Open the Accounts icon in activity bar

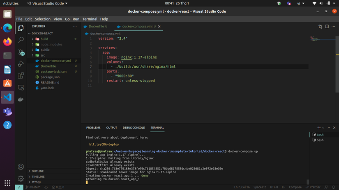pos(21,167)
